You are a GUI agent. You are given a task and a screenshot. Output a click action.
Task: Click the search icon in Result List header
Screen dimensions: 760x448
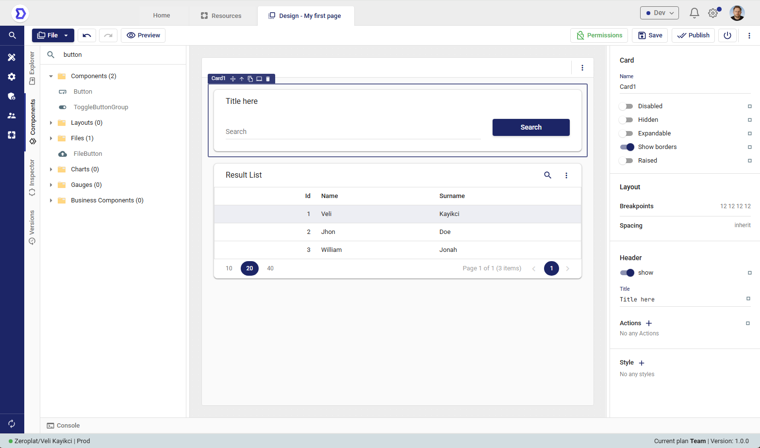[x=547, y=175]
